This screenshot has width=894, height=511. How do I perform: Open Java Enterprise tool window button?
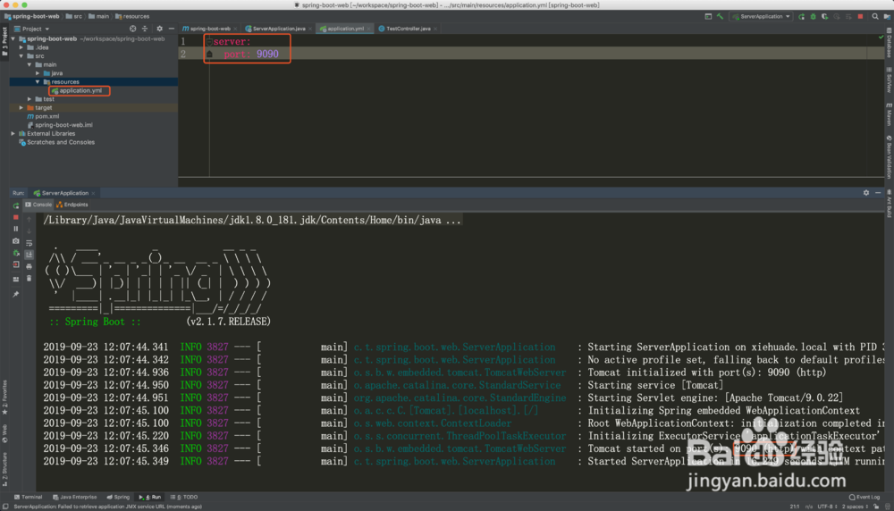[x=75, y=498]
